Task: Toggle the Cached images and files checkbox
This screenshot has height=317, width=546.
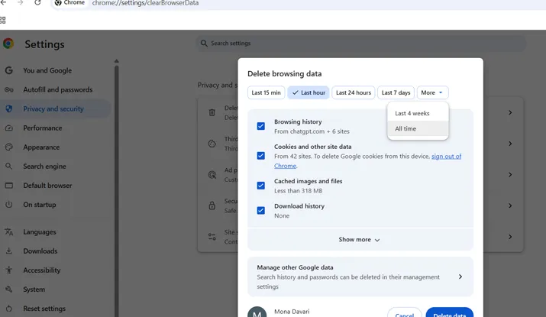Action: pos(261,186)
